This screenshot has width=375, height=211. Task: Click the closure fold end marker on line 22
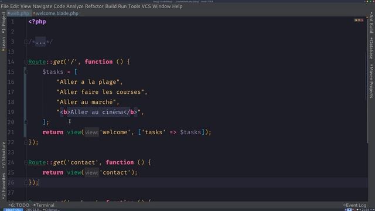click(x=26, y=142)
